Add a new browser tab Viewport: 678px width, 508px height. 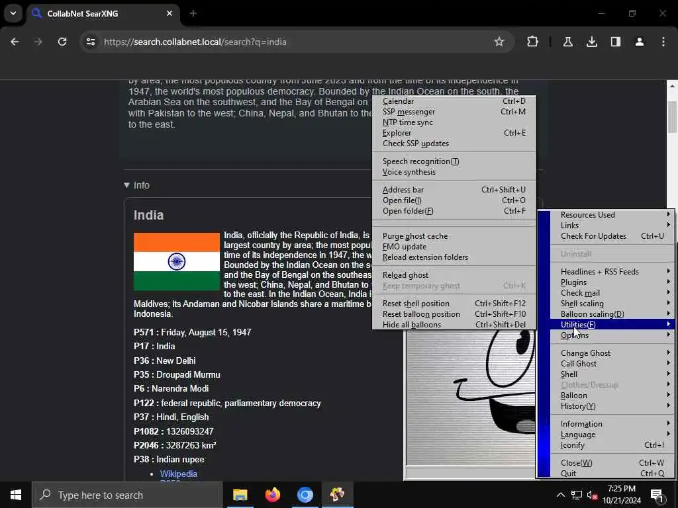pos(193,13)
